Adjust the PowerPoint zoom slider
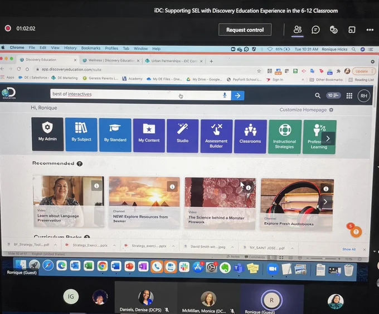The height and width of the screenshot is (314, 379). [323, 258]
